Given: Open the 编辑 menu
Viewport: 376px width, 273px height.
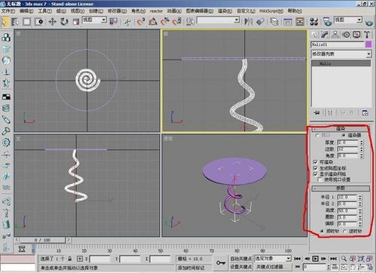Looking at the screenshot, I should pyautogui.click(x=26, y=11).
